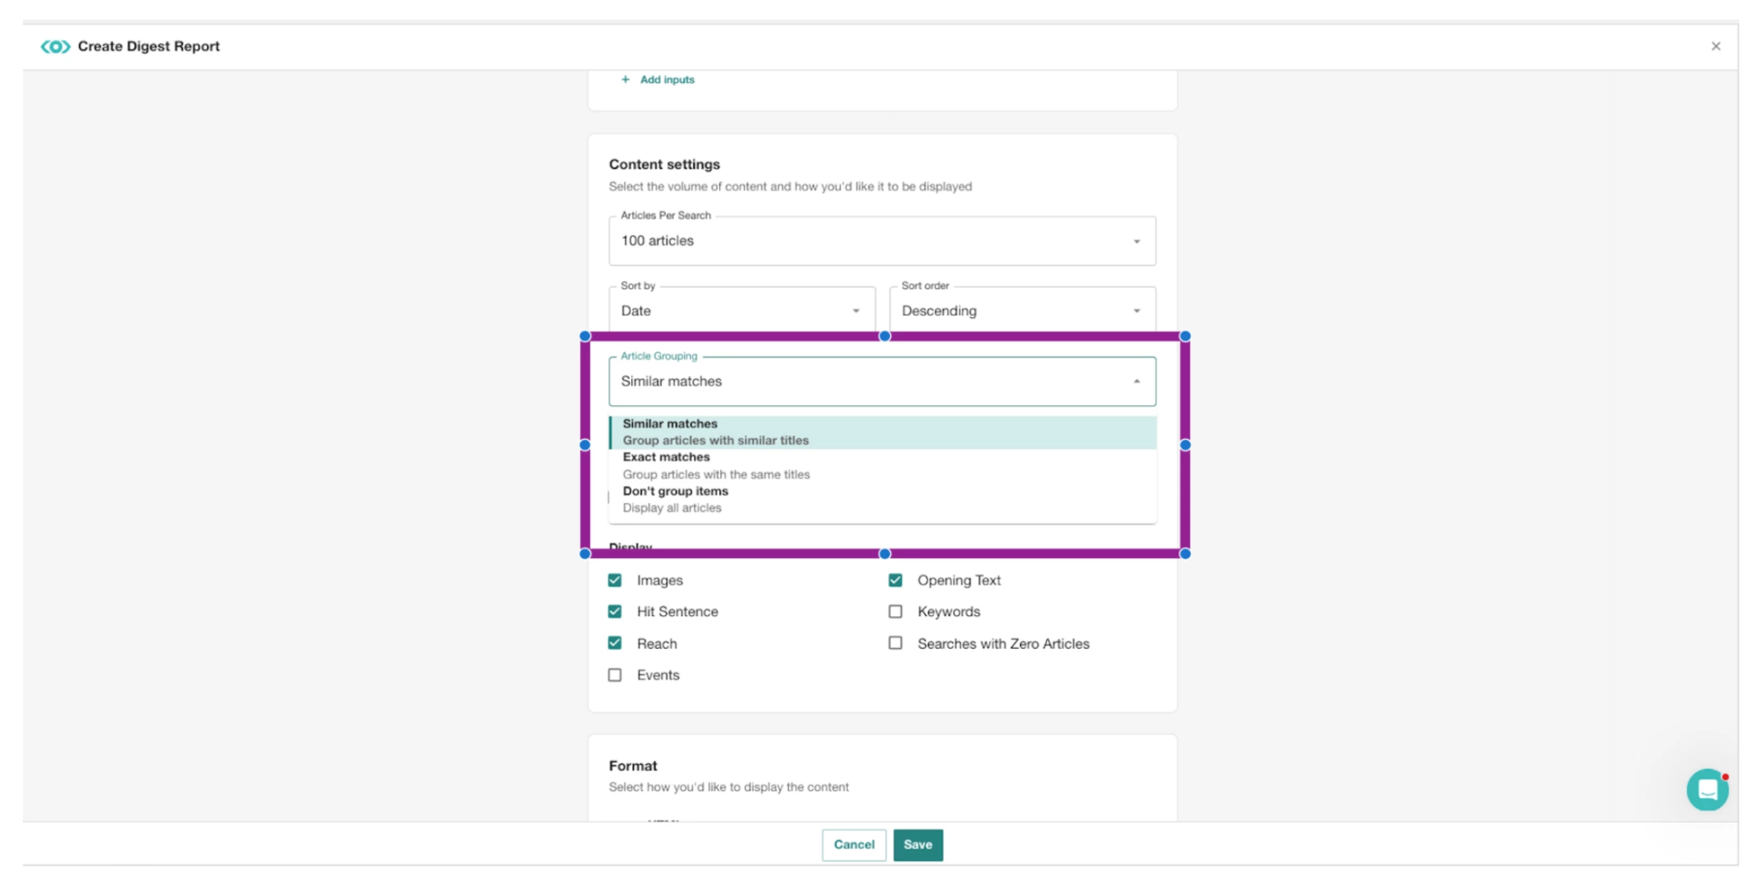The image size is (1752, 887).
Task: Click the Sort by dropdown arrow
Action: point(856,311)
